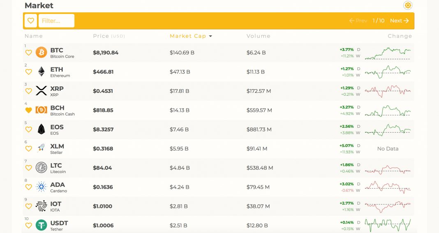Unfavorite BCH using its filled heart
Image resolution: width=439 pixels, height=233 pixels.
(x=28, y=111)
